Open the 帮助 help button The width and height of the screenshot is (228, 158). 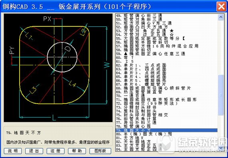click(x=77, y=151)
